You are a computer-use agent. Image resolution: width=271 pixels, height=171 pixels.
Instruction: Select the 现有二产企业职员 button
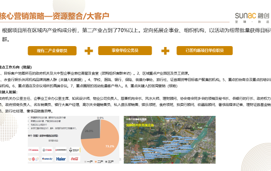coord(52,51)
